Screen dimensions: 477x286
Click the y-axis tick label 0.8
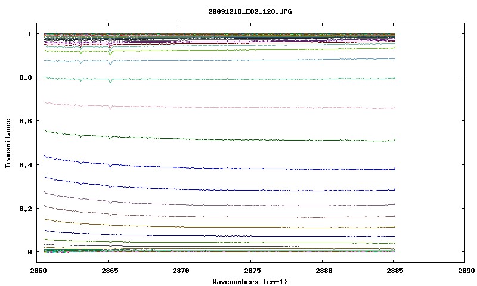pos(25,77)
